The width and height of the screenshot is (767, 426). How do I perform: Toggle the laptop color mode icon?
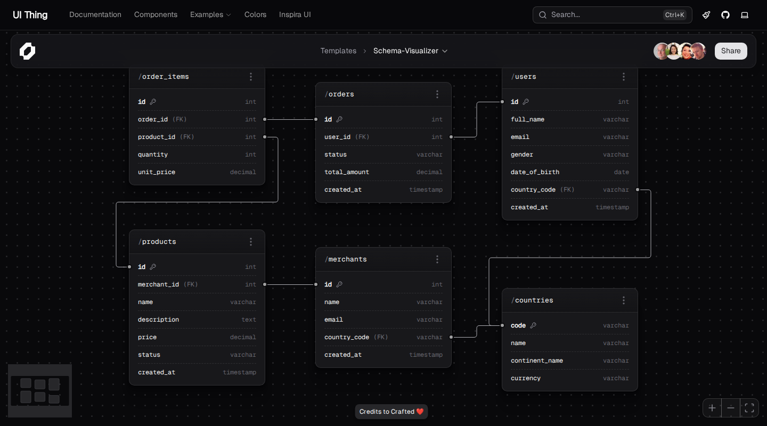[x=745, y=15]
